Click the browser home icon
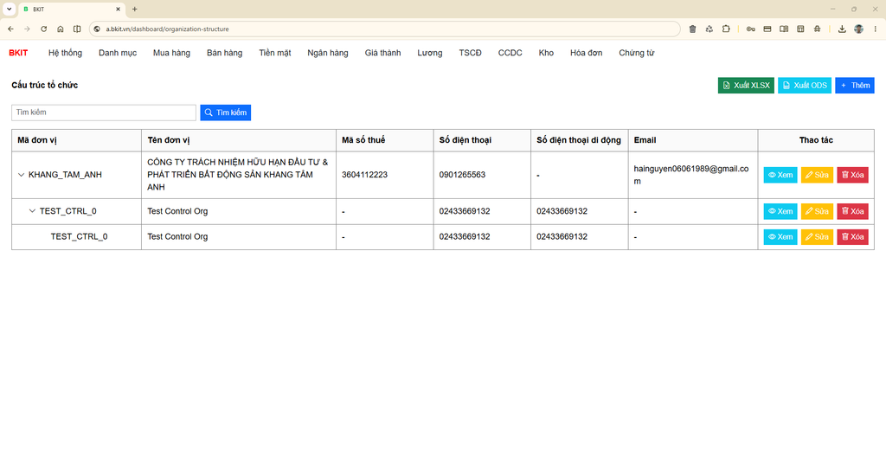886x476 pixels. 61,29
